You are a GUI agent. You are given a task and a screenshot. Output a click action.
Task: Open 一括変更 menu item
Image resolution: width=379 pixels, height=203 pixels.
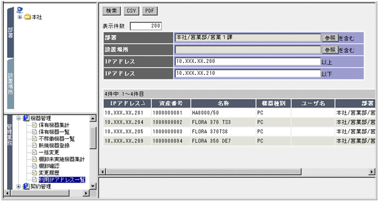pos(49,152)
